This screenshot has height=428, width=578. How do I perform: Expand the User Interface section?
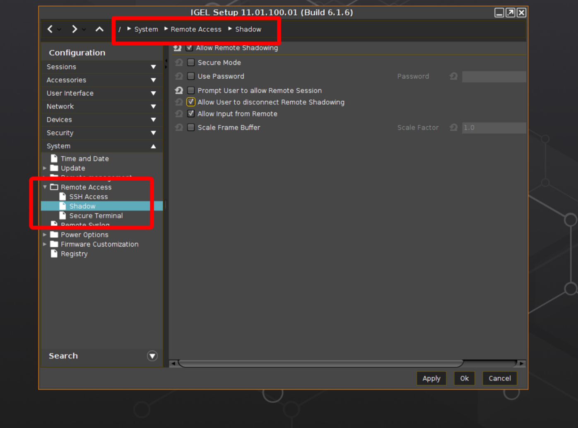point(153,93)
